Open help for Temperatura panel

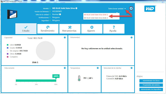click(x=98, y=68)
